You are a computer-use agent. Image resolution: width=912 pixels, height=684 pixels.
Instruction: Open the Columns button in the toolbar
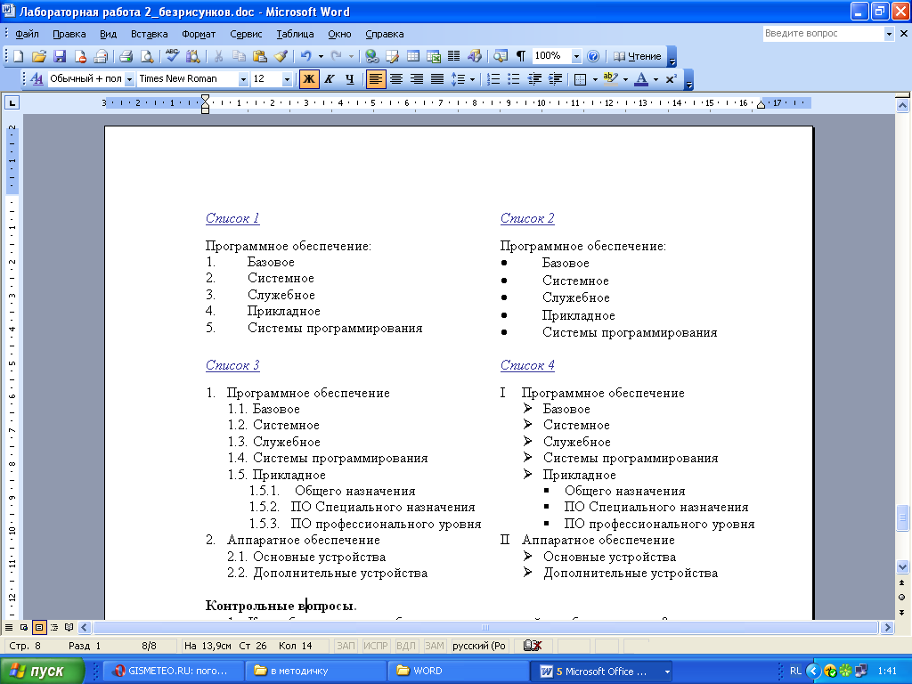[x=453, y=56]
